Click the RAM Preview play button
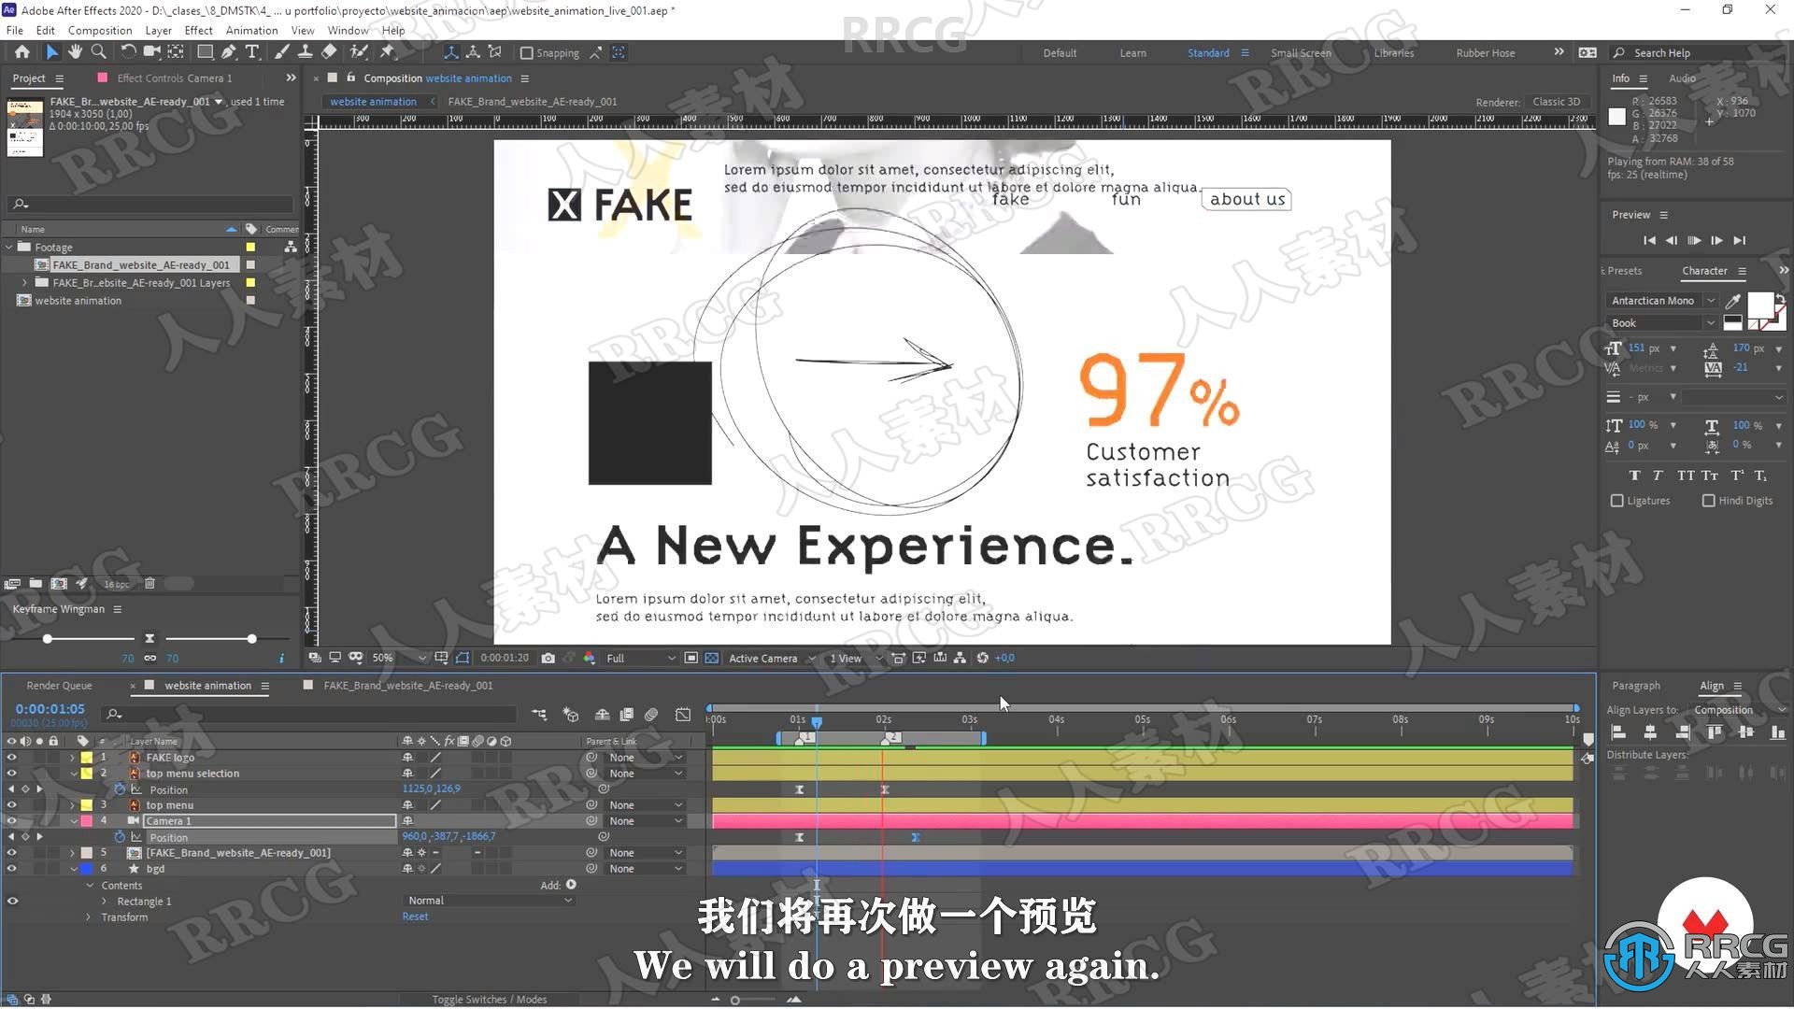This screenshot has width=1794, height=1009. (x=1694, y=240)
